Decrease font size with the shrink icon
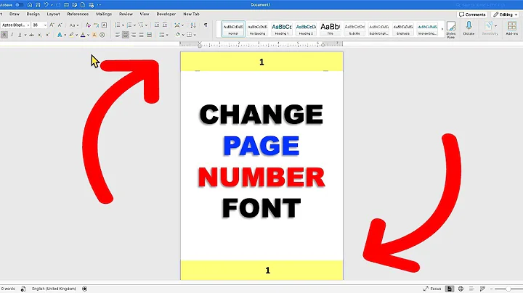The image size is (523, 293). (x=60, y=25)
